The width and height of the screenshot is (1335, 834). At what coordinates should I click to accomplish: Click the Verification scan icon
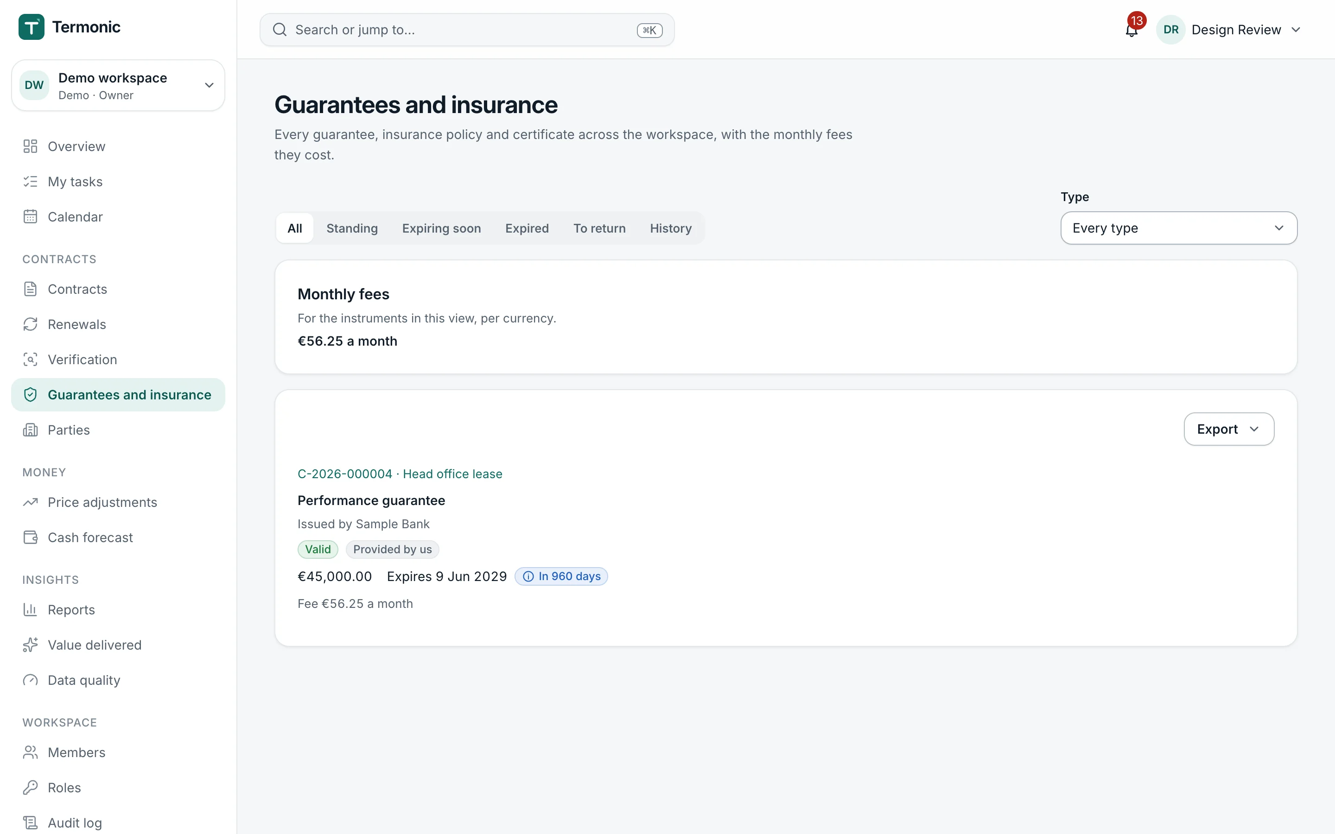click(x=30, y=360)
